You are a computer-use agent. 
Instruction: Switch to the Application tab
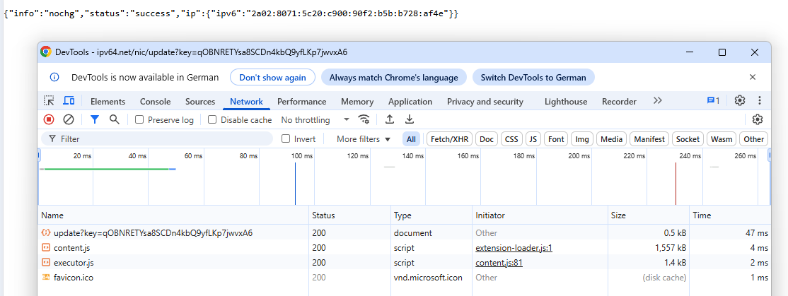[x=410, y=101]
